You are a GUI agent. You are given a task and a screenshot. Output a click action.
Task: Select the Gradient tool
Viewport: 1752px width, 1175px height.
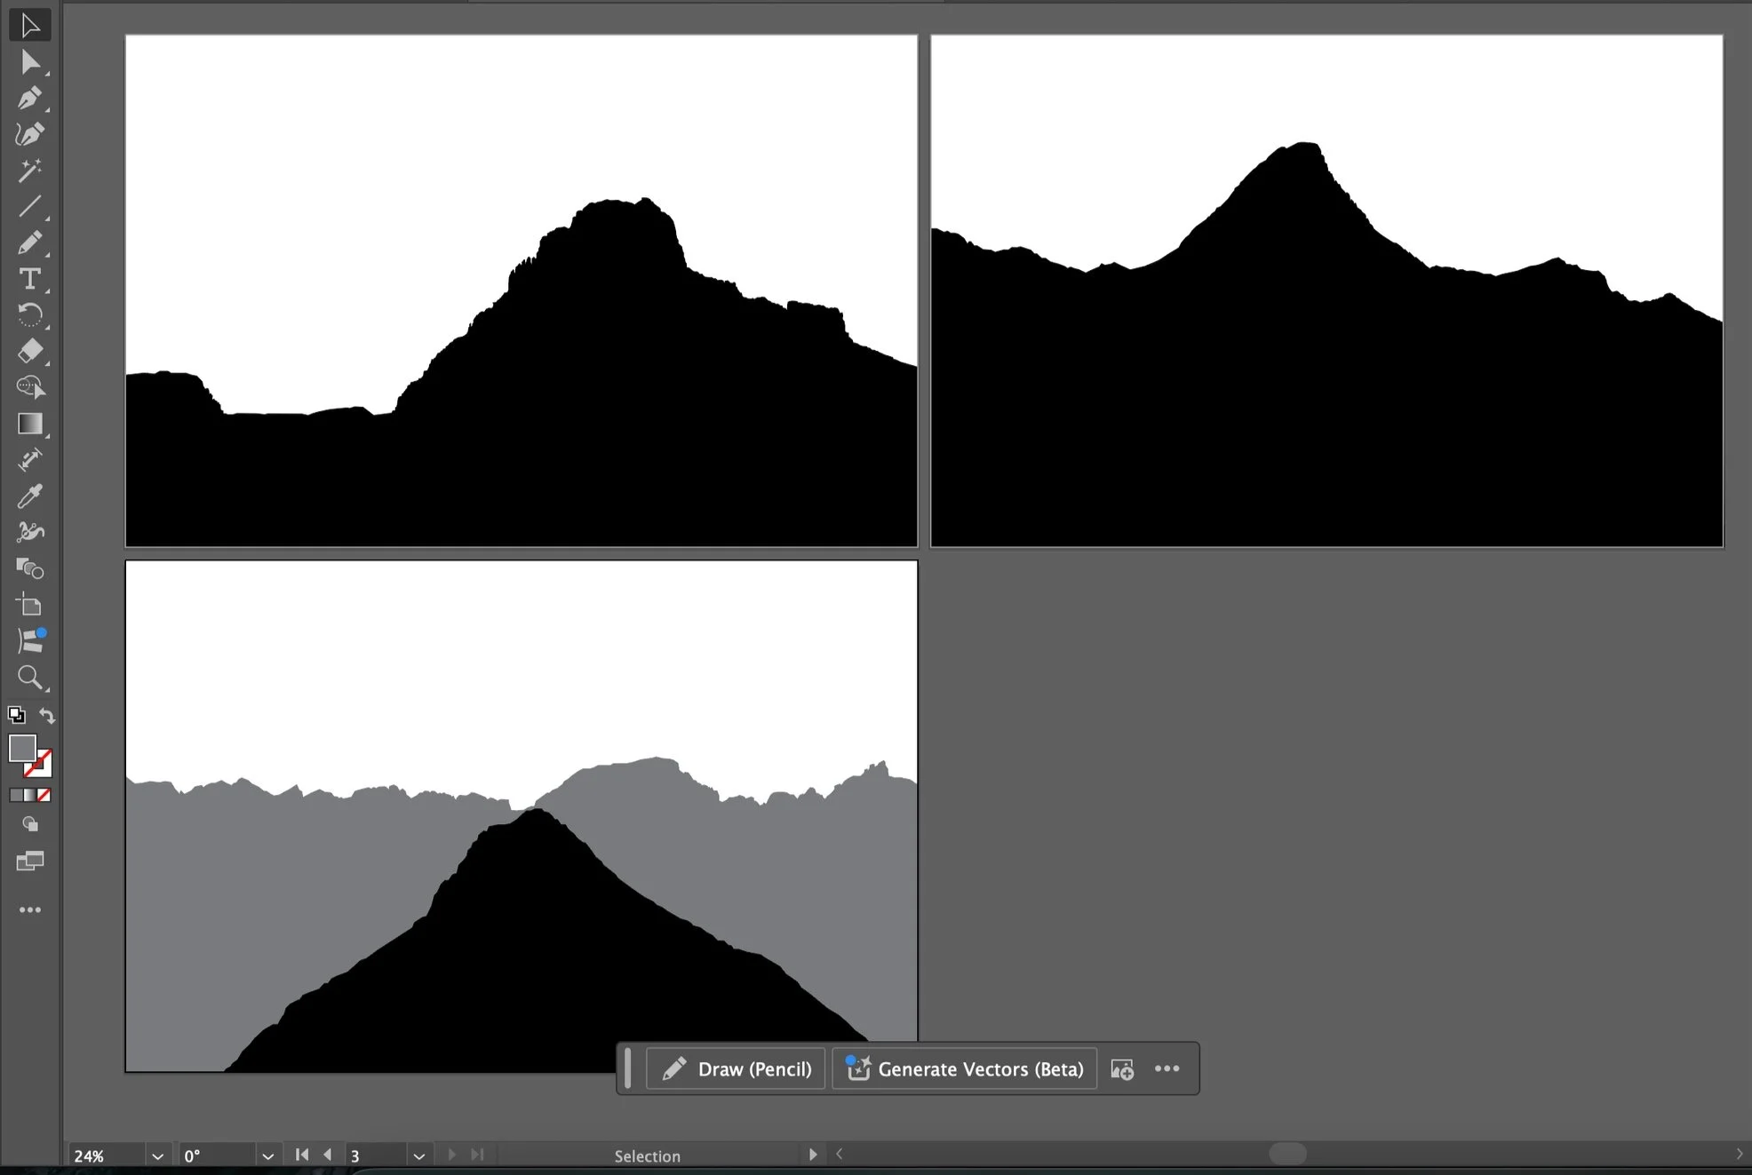point(29,424)
